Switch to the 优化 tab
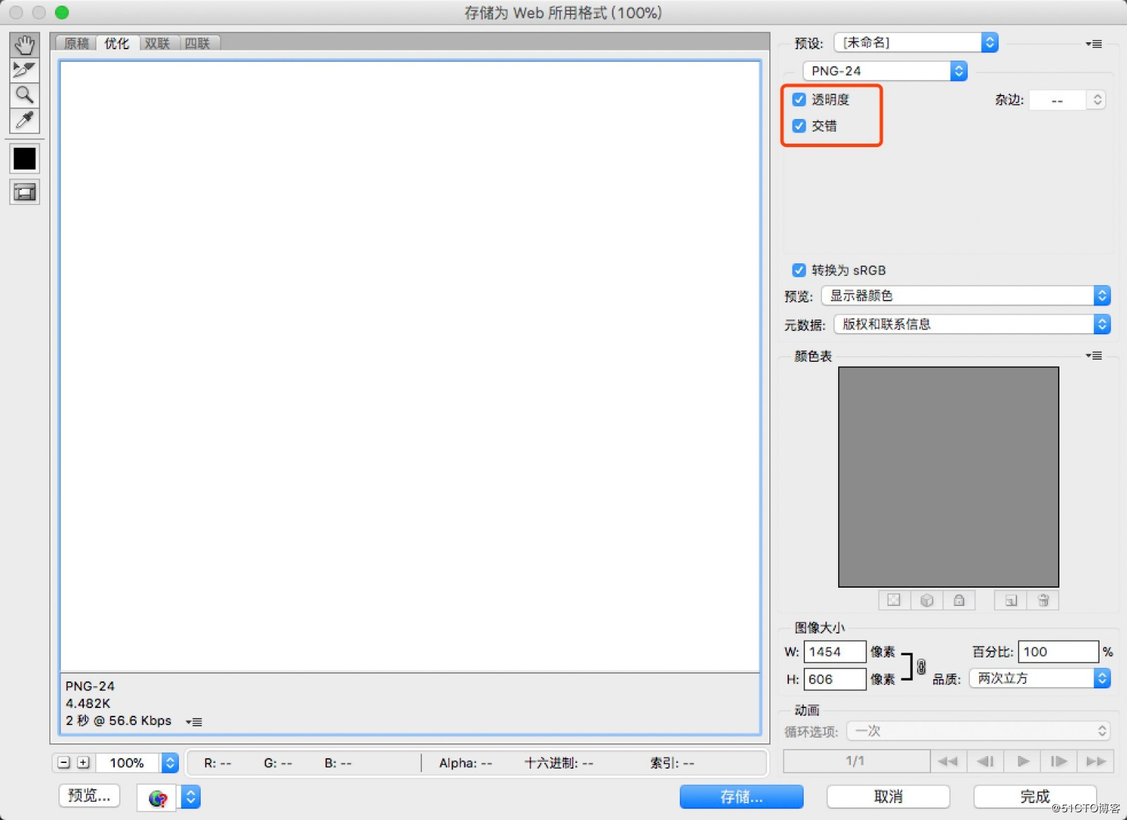This screenshot has width=1127, height=820. pyautogui.click(x=117, y=44)
